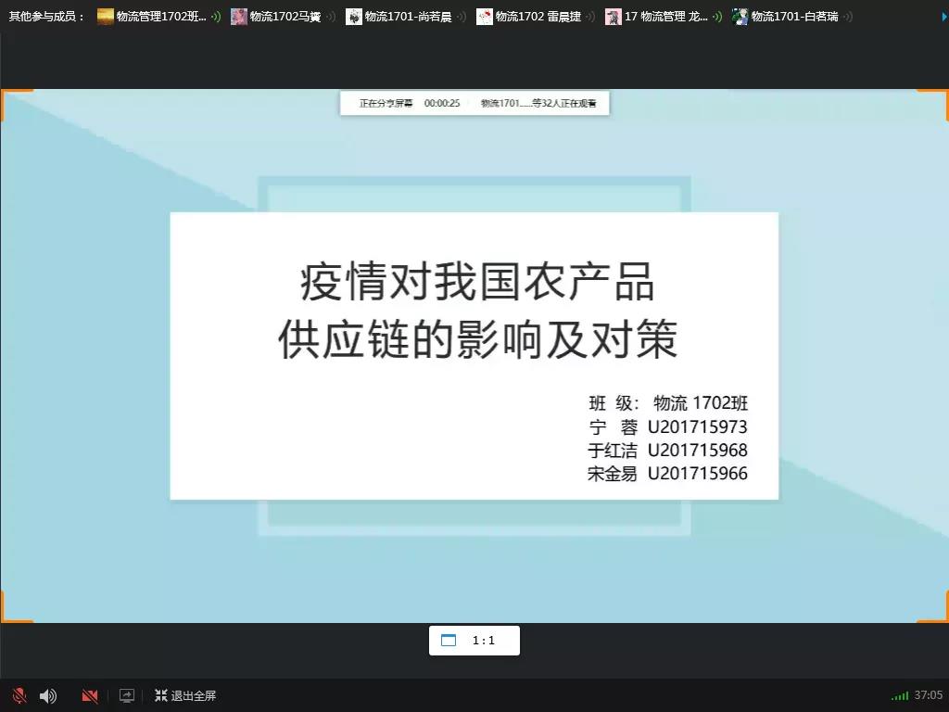Select participant 物流管理1702班 in member bar
Screen dimensions: 949x712
coord(160,16)
